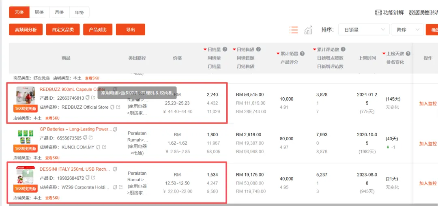This screenshot has height=206, width=438.
Task: Click help icon beside 累计销量 header
Action: pyautogui.click(x=302, y=54)
